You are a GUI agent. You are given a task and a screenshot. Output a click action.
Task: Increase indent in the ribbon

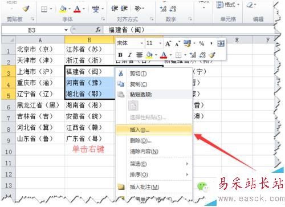pos(124,9)
